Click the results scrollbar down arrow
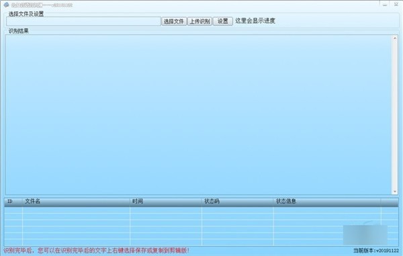 [x=395, y=191]
